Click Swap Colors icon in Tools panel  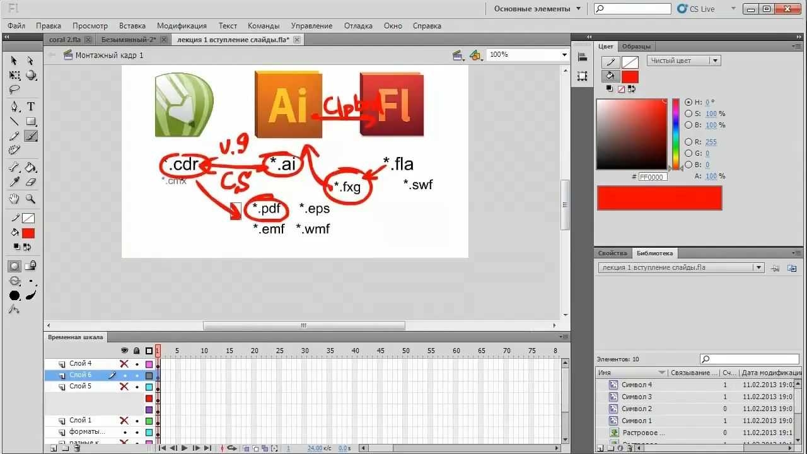click(28, 247)
